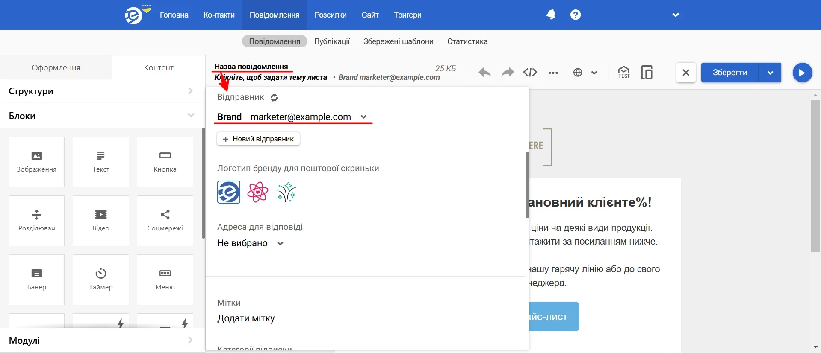Click the settings popup scrollbar
821x353 pixels.
point(527,185)
